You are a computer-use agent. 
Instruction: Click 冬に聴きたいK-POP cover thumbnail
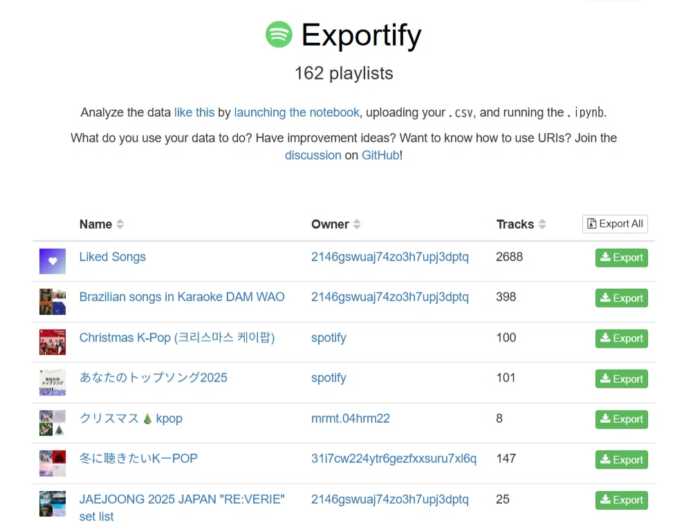point(52,464)
